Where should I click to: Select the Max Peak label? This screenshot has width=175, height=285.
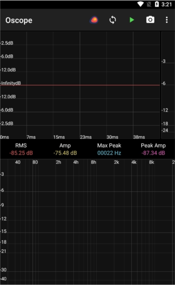point(109,145)
